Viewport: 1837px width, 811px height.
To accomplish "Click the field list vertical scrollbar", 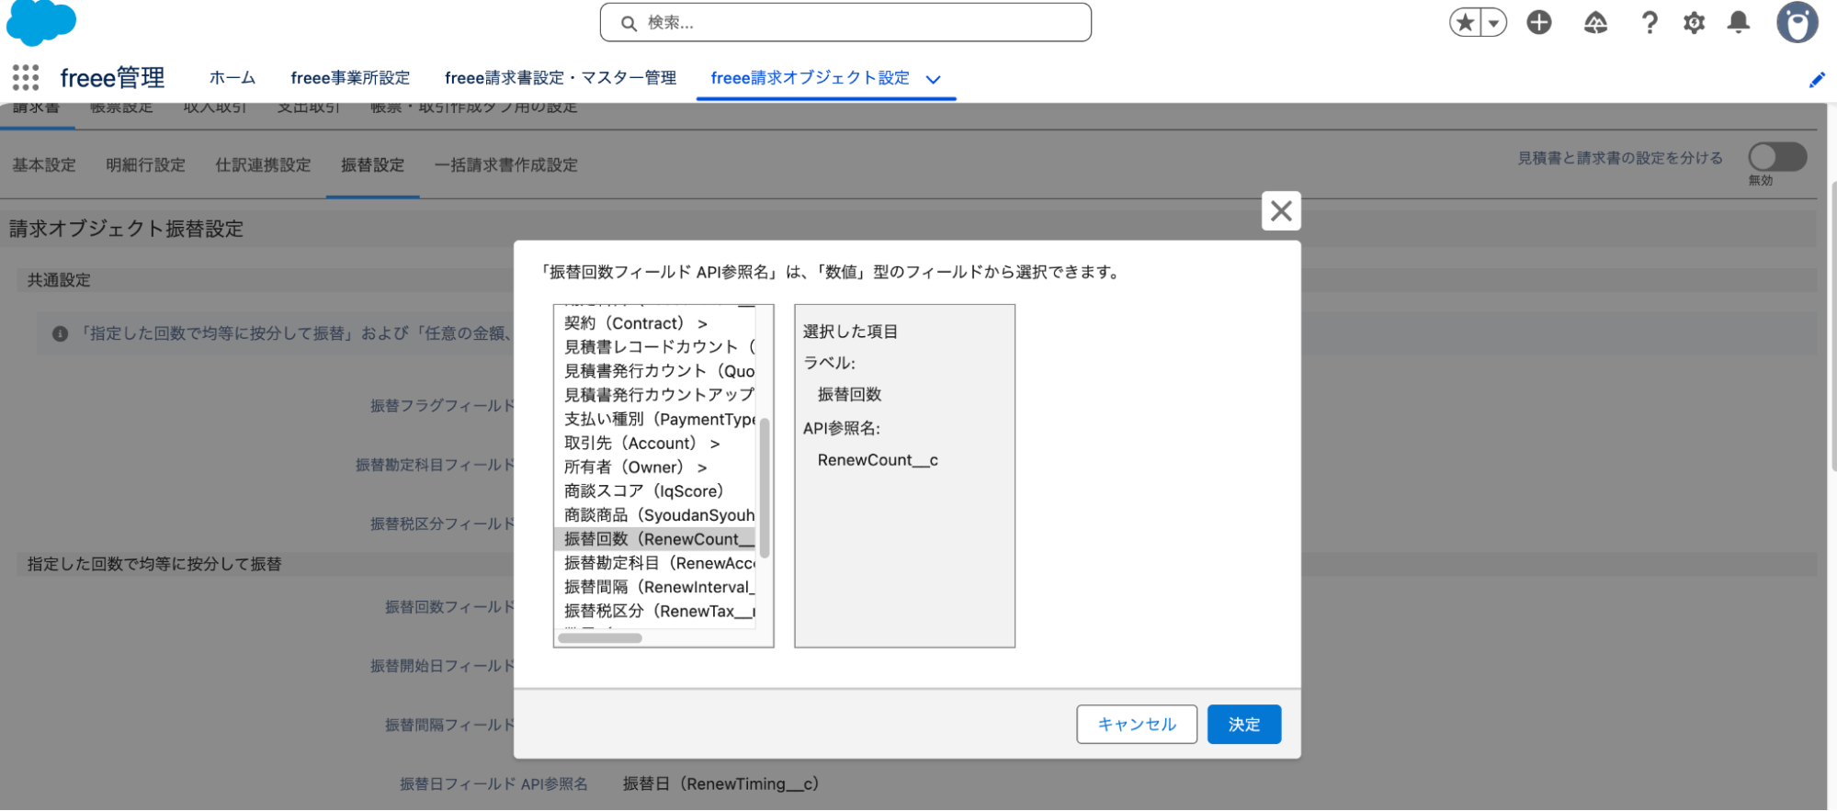I will click(765, 488).
